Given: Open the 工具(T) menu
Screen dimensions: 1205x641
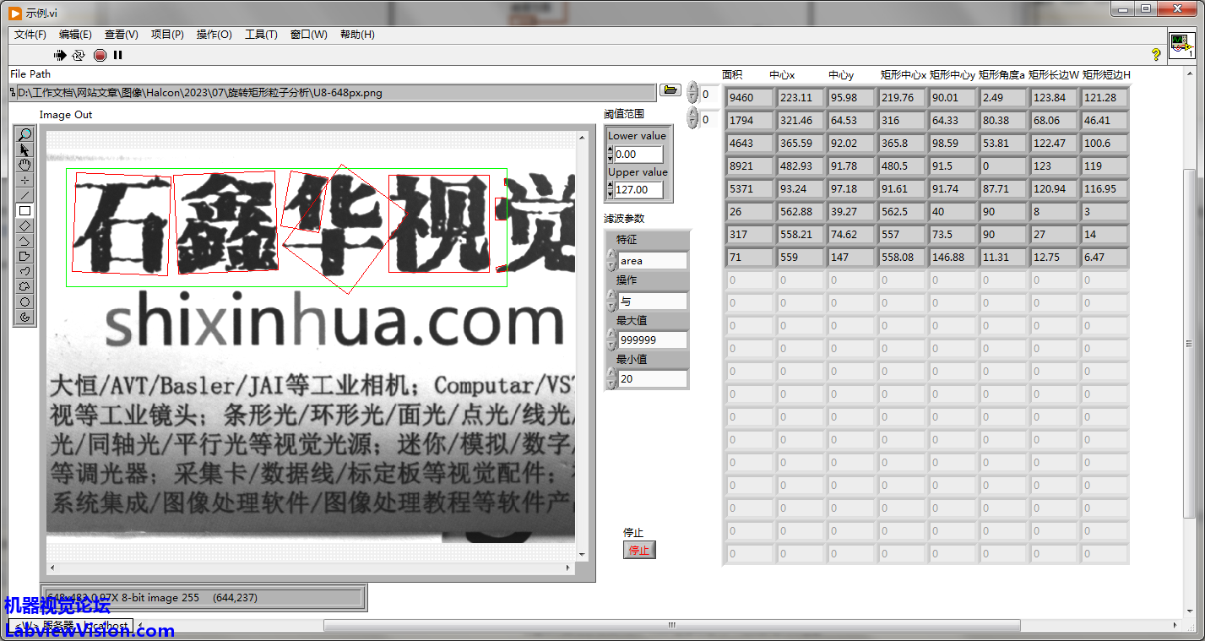Looking at the screenshot, I should click(261, 35).
